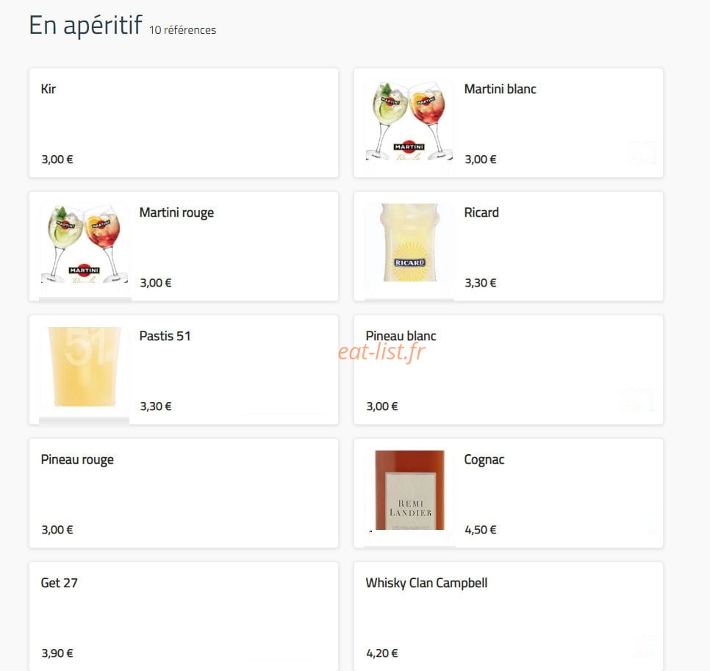
Task: Click the Pastis 51 title
Action: tap(165, 336)
